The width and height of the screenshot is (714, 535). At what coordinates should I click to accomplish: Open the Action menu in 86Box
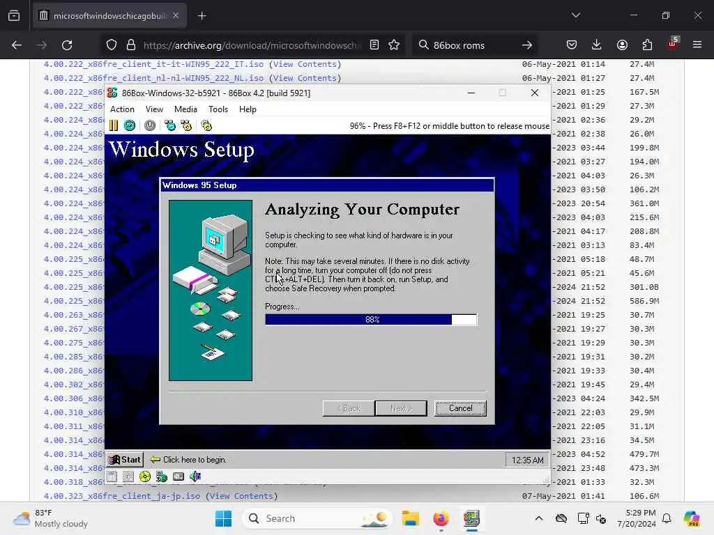[x=122, y=109]
